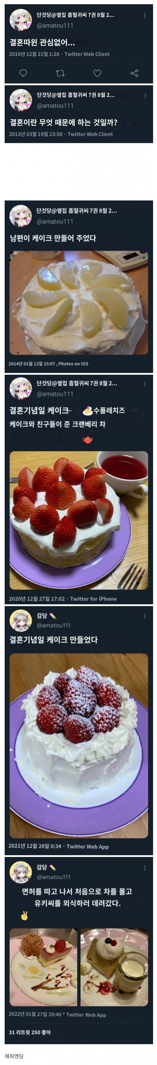Click the share icon on first tweet
157x1065 pixels.
click(x=134, y=73)
